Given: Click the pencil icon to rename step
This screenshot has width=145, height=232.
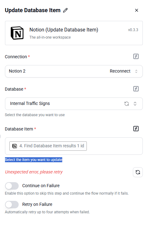Looking at the screenshot, I should 65,10.
